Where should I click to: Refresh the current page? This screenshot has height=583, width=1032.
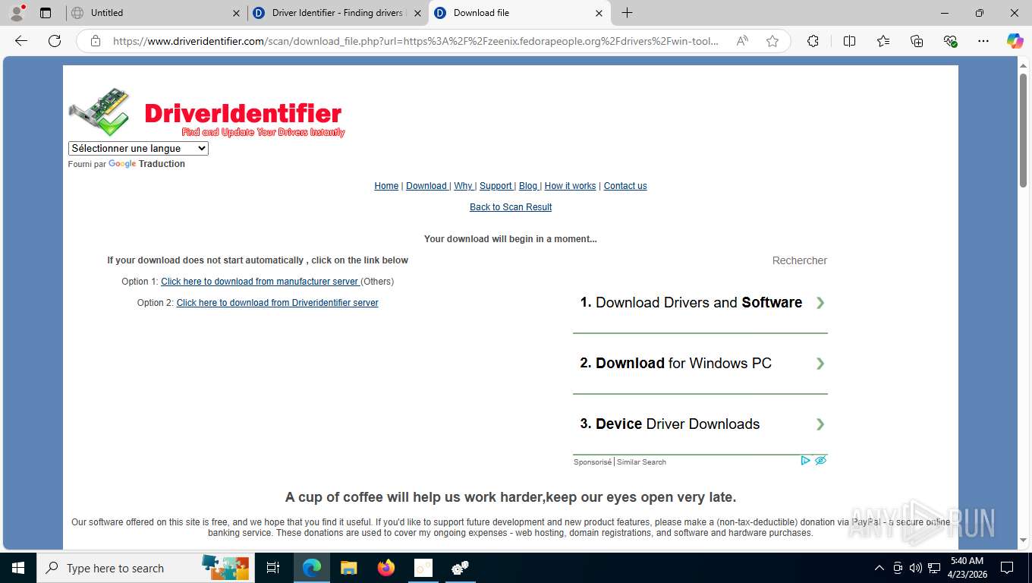pyautogui.click(x=55, y=41)
